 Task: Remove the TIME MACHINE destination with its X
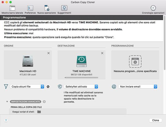(x=102, y=53)
